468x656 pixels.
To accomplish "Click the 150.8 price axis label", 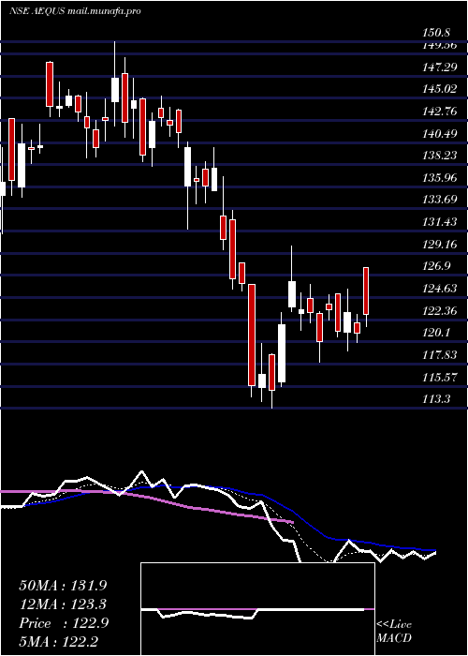I will pos(437,32).
